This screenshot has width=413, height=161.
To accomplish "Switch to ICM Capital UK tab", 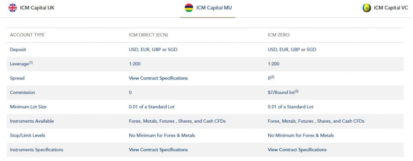I will pos(31,8).
